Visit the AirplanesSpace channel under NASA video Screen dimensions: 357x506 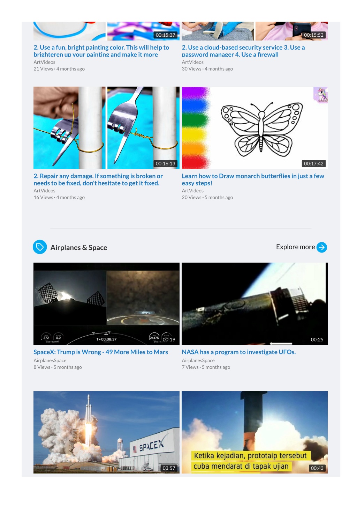[x=198, y=360]
